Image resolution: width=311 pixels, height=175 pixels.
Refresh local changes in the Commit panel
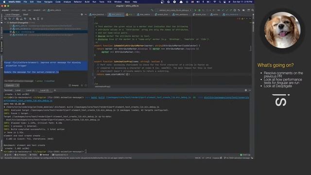tap(5, 19)
